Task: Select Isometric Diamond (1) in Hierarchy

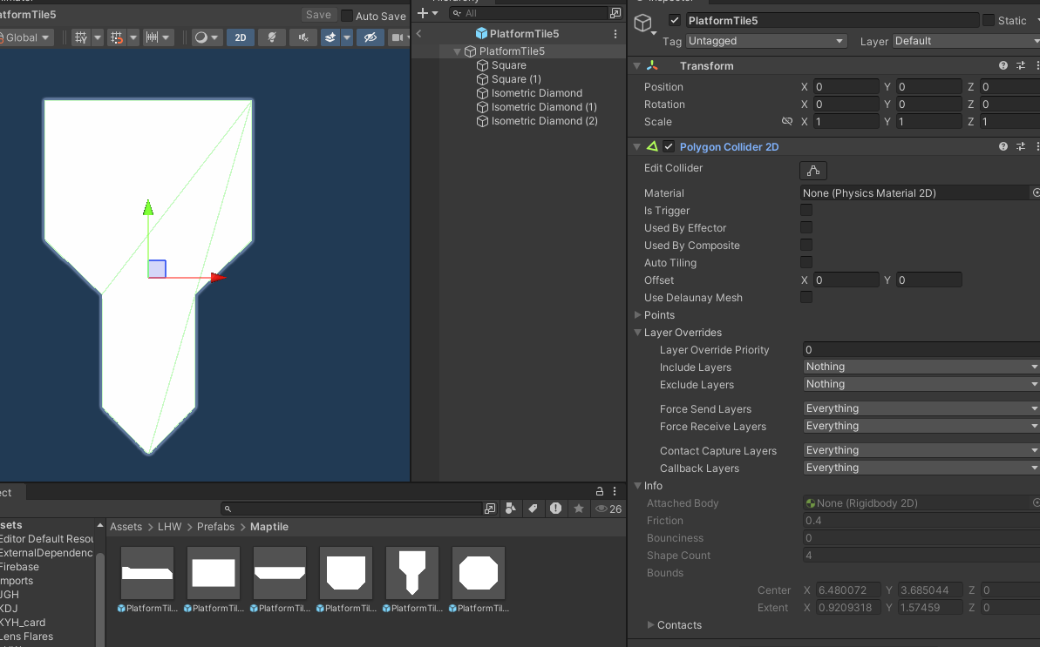Action: 543,107
